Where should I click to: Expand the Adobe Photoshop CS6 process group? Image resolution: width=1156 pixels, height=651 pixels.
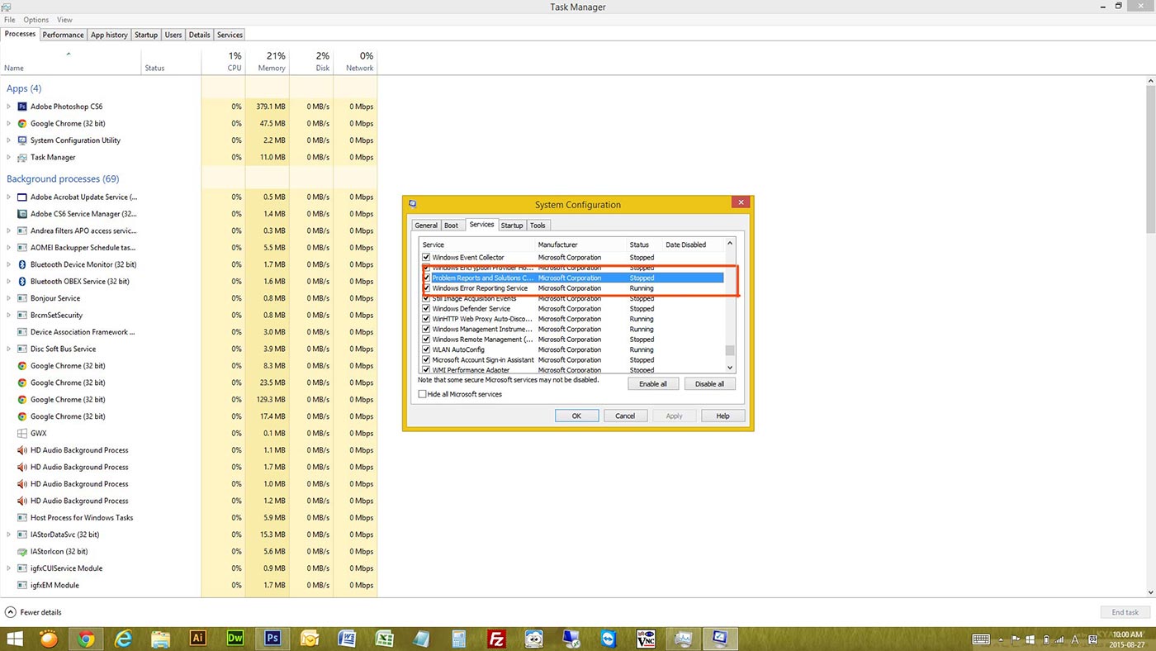pyautogui.click(x=9, y=107)
